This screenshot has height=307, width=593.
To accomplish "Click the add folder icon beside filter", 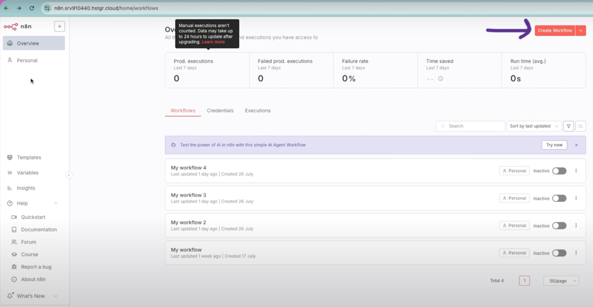I will [x=580, y=126].
